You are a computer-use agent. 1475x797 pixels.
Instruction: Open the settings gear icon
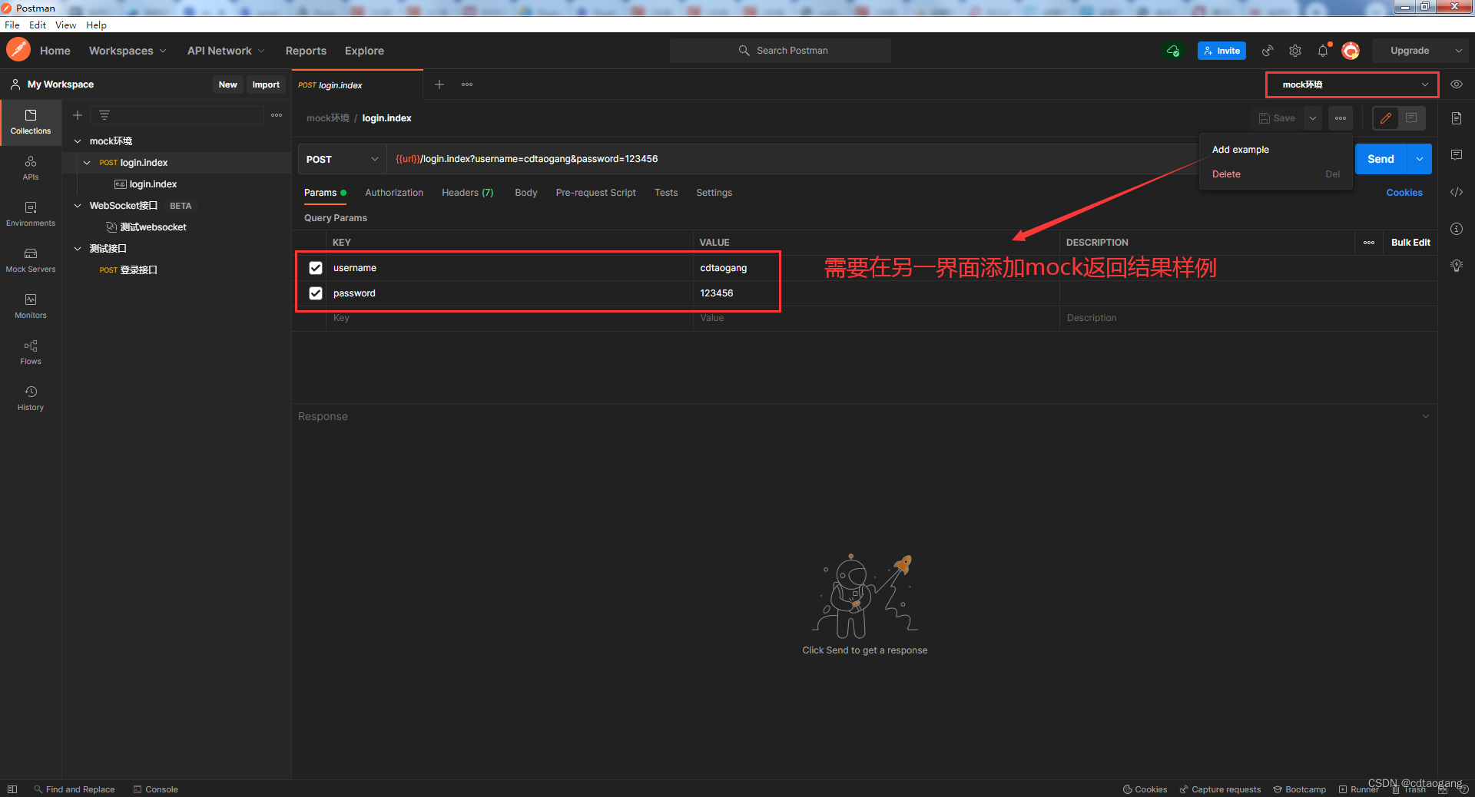point(1295,51)
